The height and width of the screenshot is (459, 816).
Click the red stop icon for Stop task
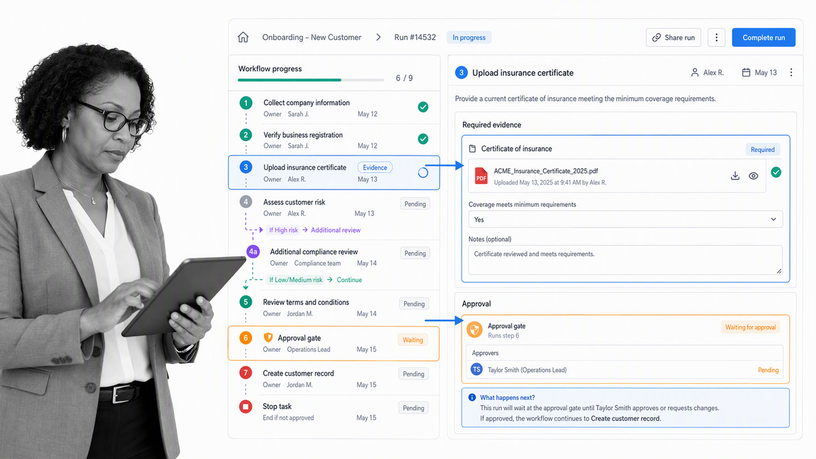tap(246, 407)
